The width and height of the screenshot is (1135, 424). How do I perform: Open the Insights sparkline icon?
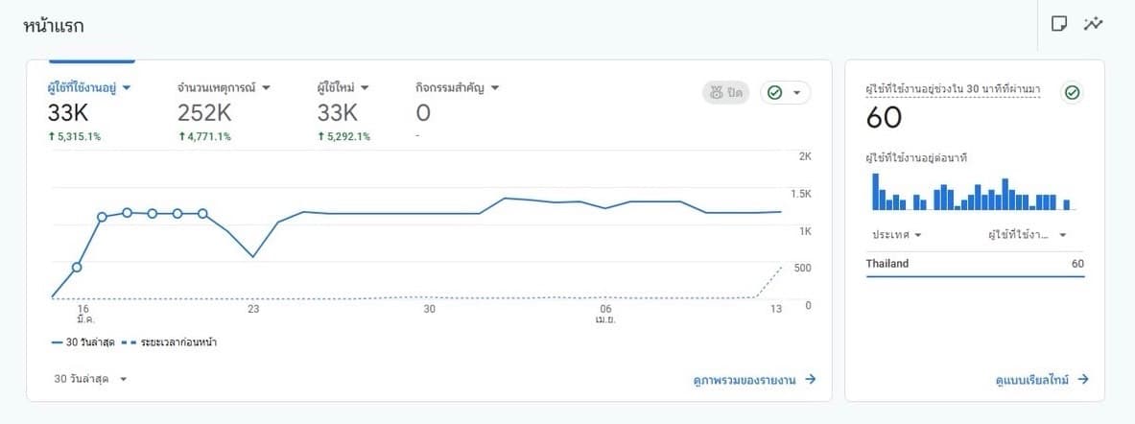[x=1093, y=24]
